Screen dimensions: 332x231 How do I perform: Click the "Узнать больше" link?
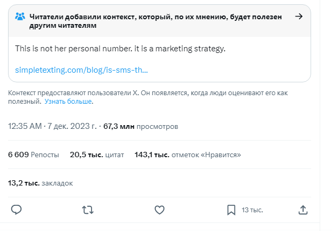point(69,101)
